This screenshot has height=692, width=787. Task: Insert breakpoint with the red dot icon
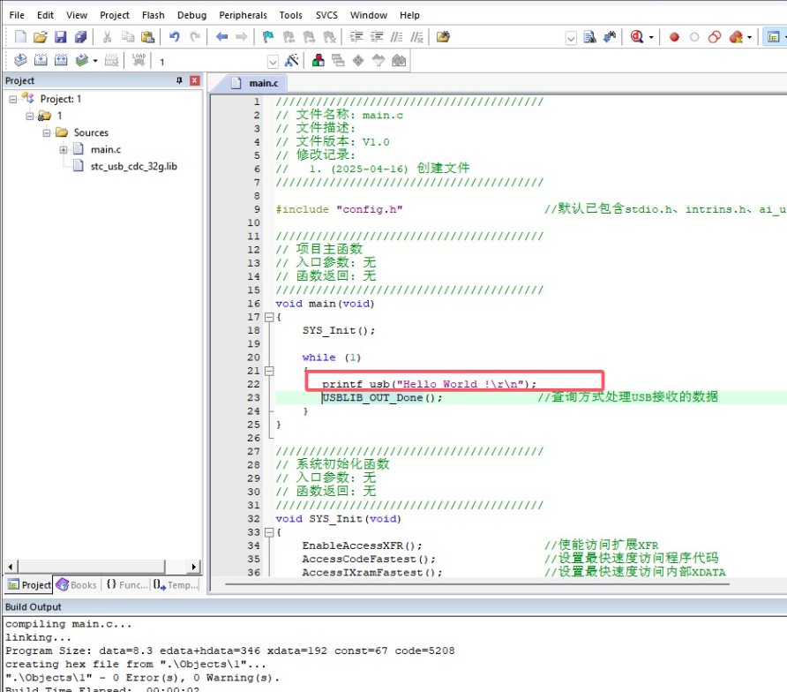pos(675,37)
